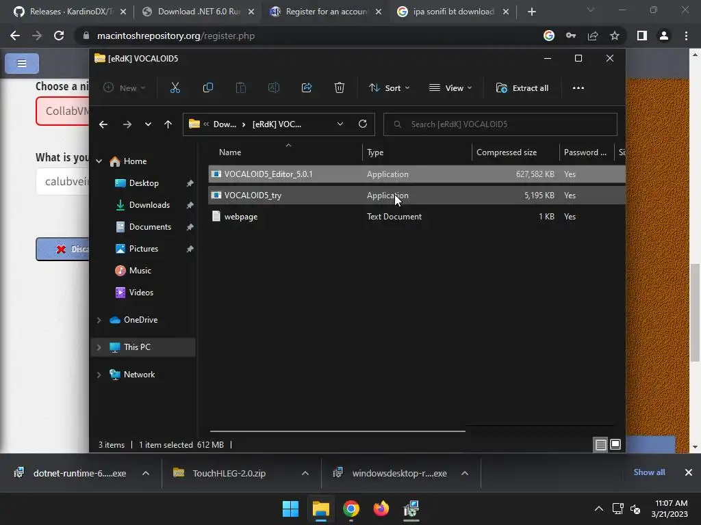Viewport: 701px width, 525px height.
Task: Open Chrome three-dot menu
Action: (686, 36)
